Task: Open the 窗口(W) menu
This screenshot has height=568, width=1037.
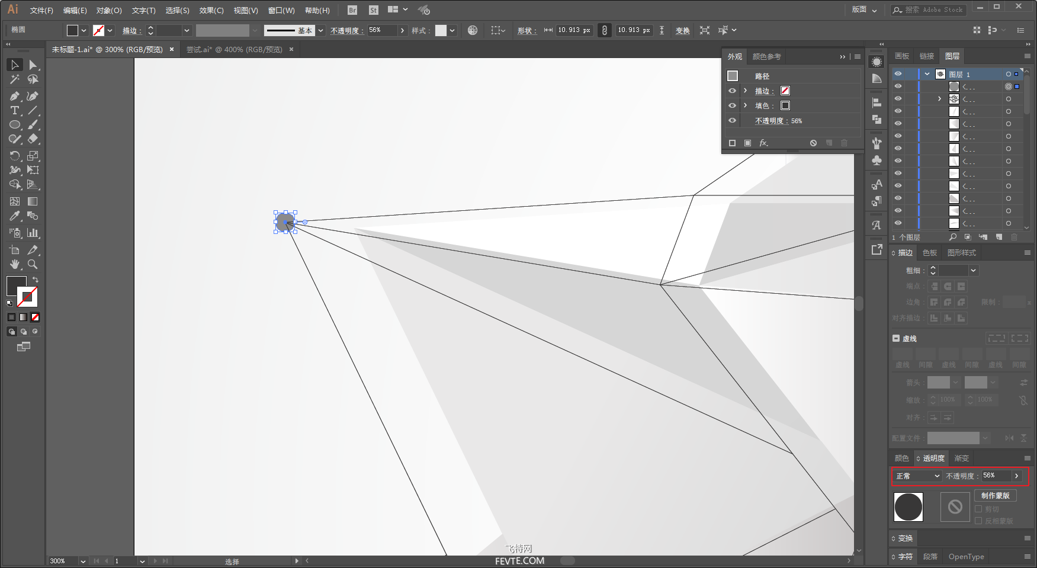Action: click(281, 10)
